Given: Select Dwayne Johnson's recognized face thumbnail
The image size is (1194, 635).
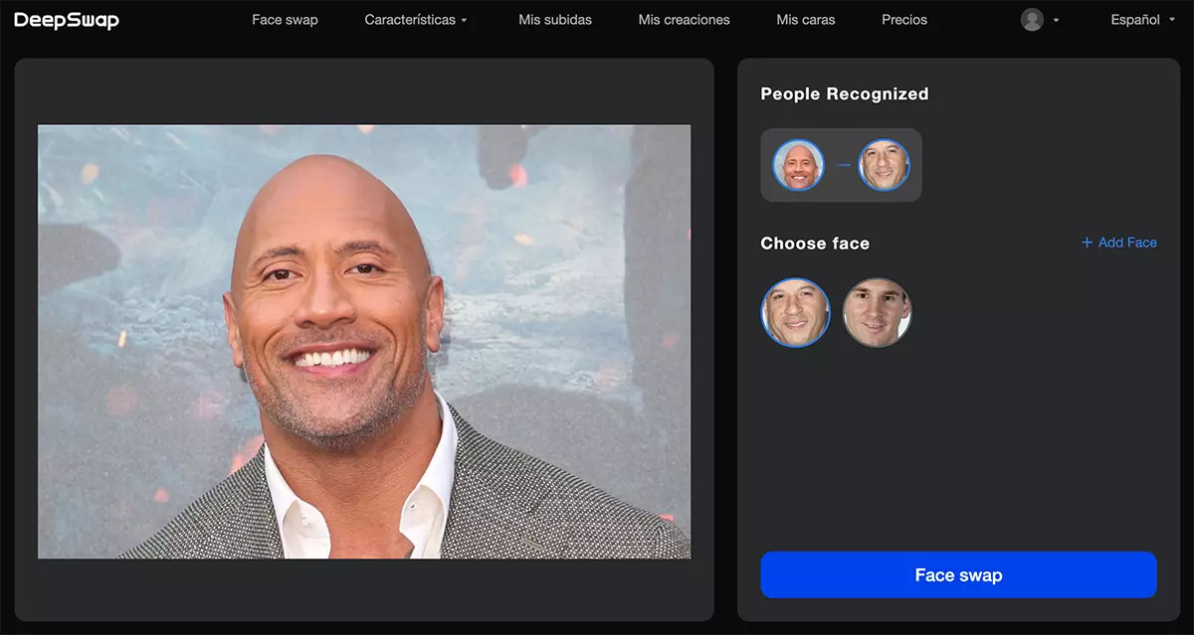Looking at the screenshot, I should coord(796,165).
